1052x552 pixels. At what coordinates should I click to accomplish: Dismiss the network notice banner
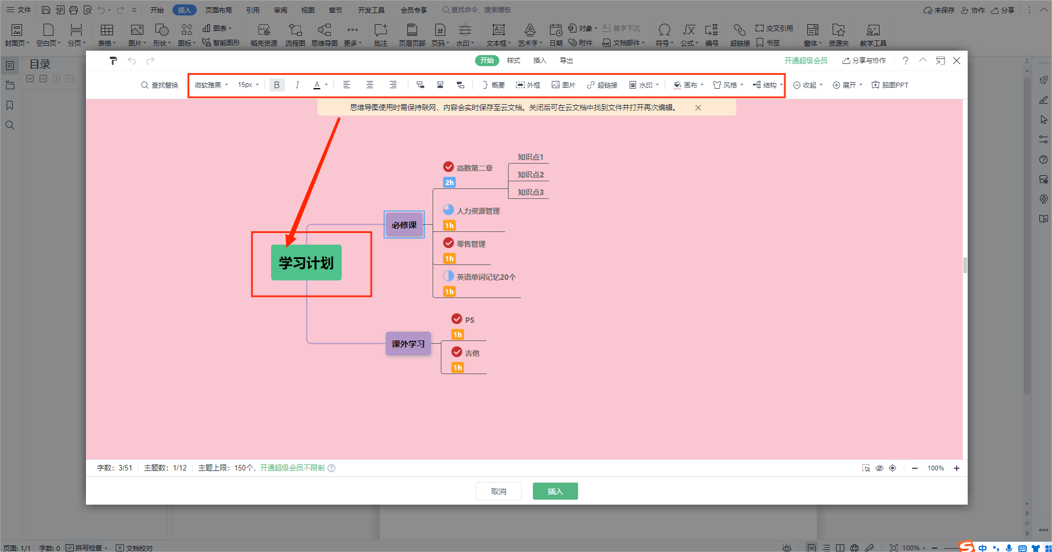(698, 107)
